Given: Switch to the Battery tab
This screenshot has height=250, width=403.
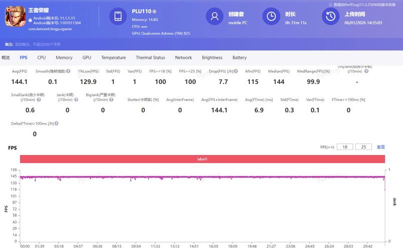Looking at the screenshot, I should [239, 57].
